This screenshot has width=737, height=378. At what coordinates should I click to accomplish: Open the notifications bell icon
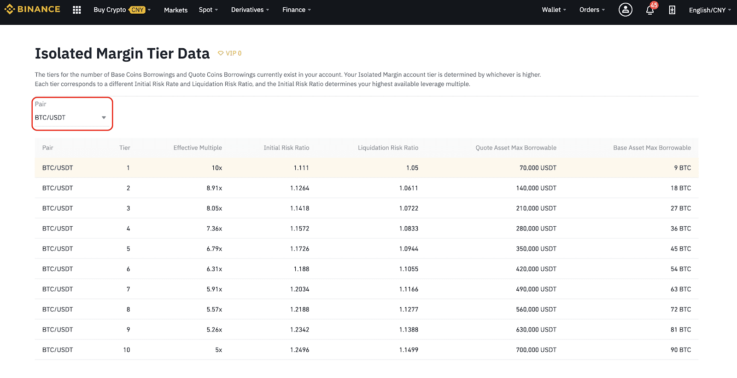(650, 10)
